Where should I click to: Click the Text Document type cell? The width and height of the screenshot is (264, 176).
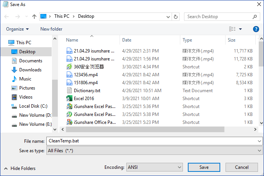[x=198, y=91]
